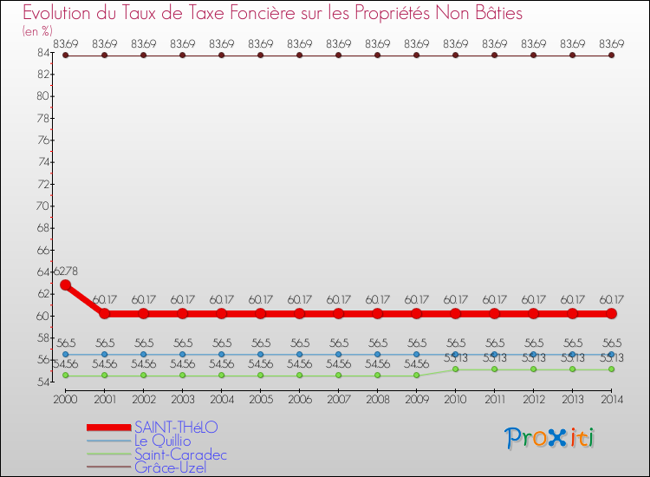Click the green Saint-Caradec point for 2014

point(612,369)
